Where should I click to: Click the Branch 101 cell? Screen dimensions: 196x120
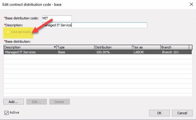coord(170,52)
